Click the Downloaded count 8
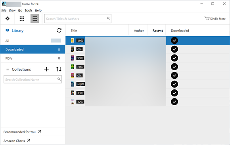 59,50
